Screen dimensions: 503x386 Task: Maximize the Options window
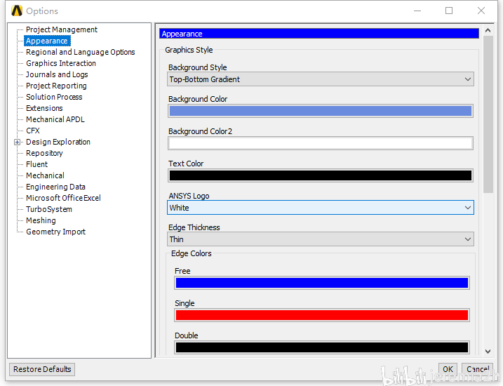click(x=449, y=11)
